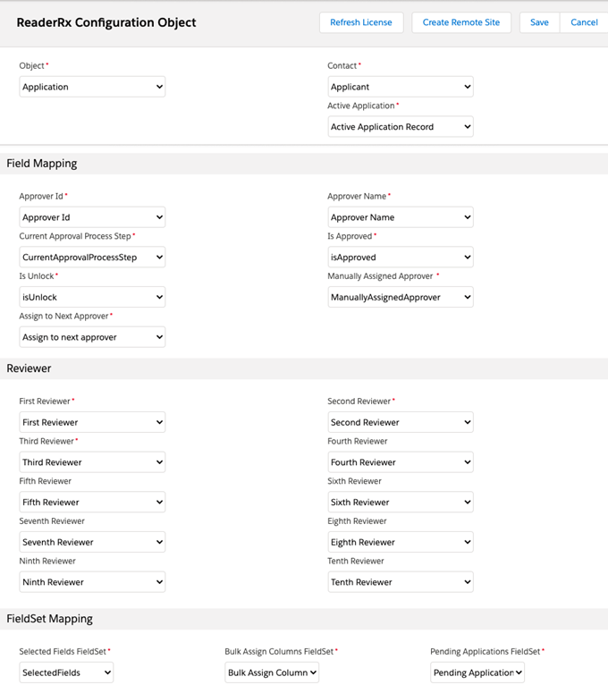Expand Manually Assigned Approver dropdown

click(x=401, y=297)
